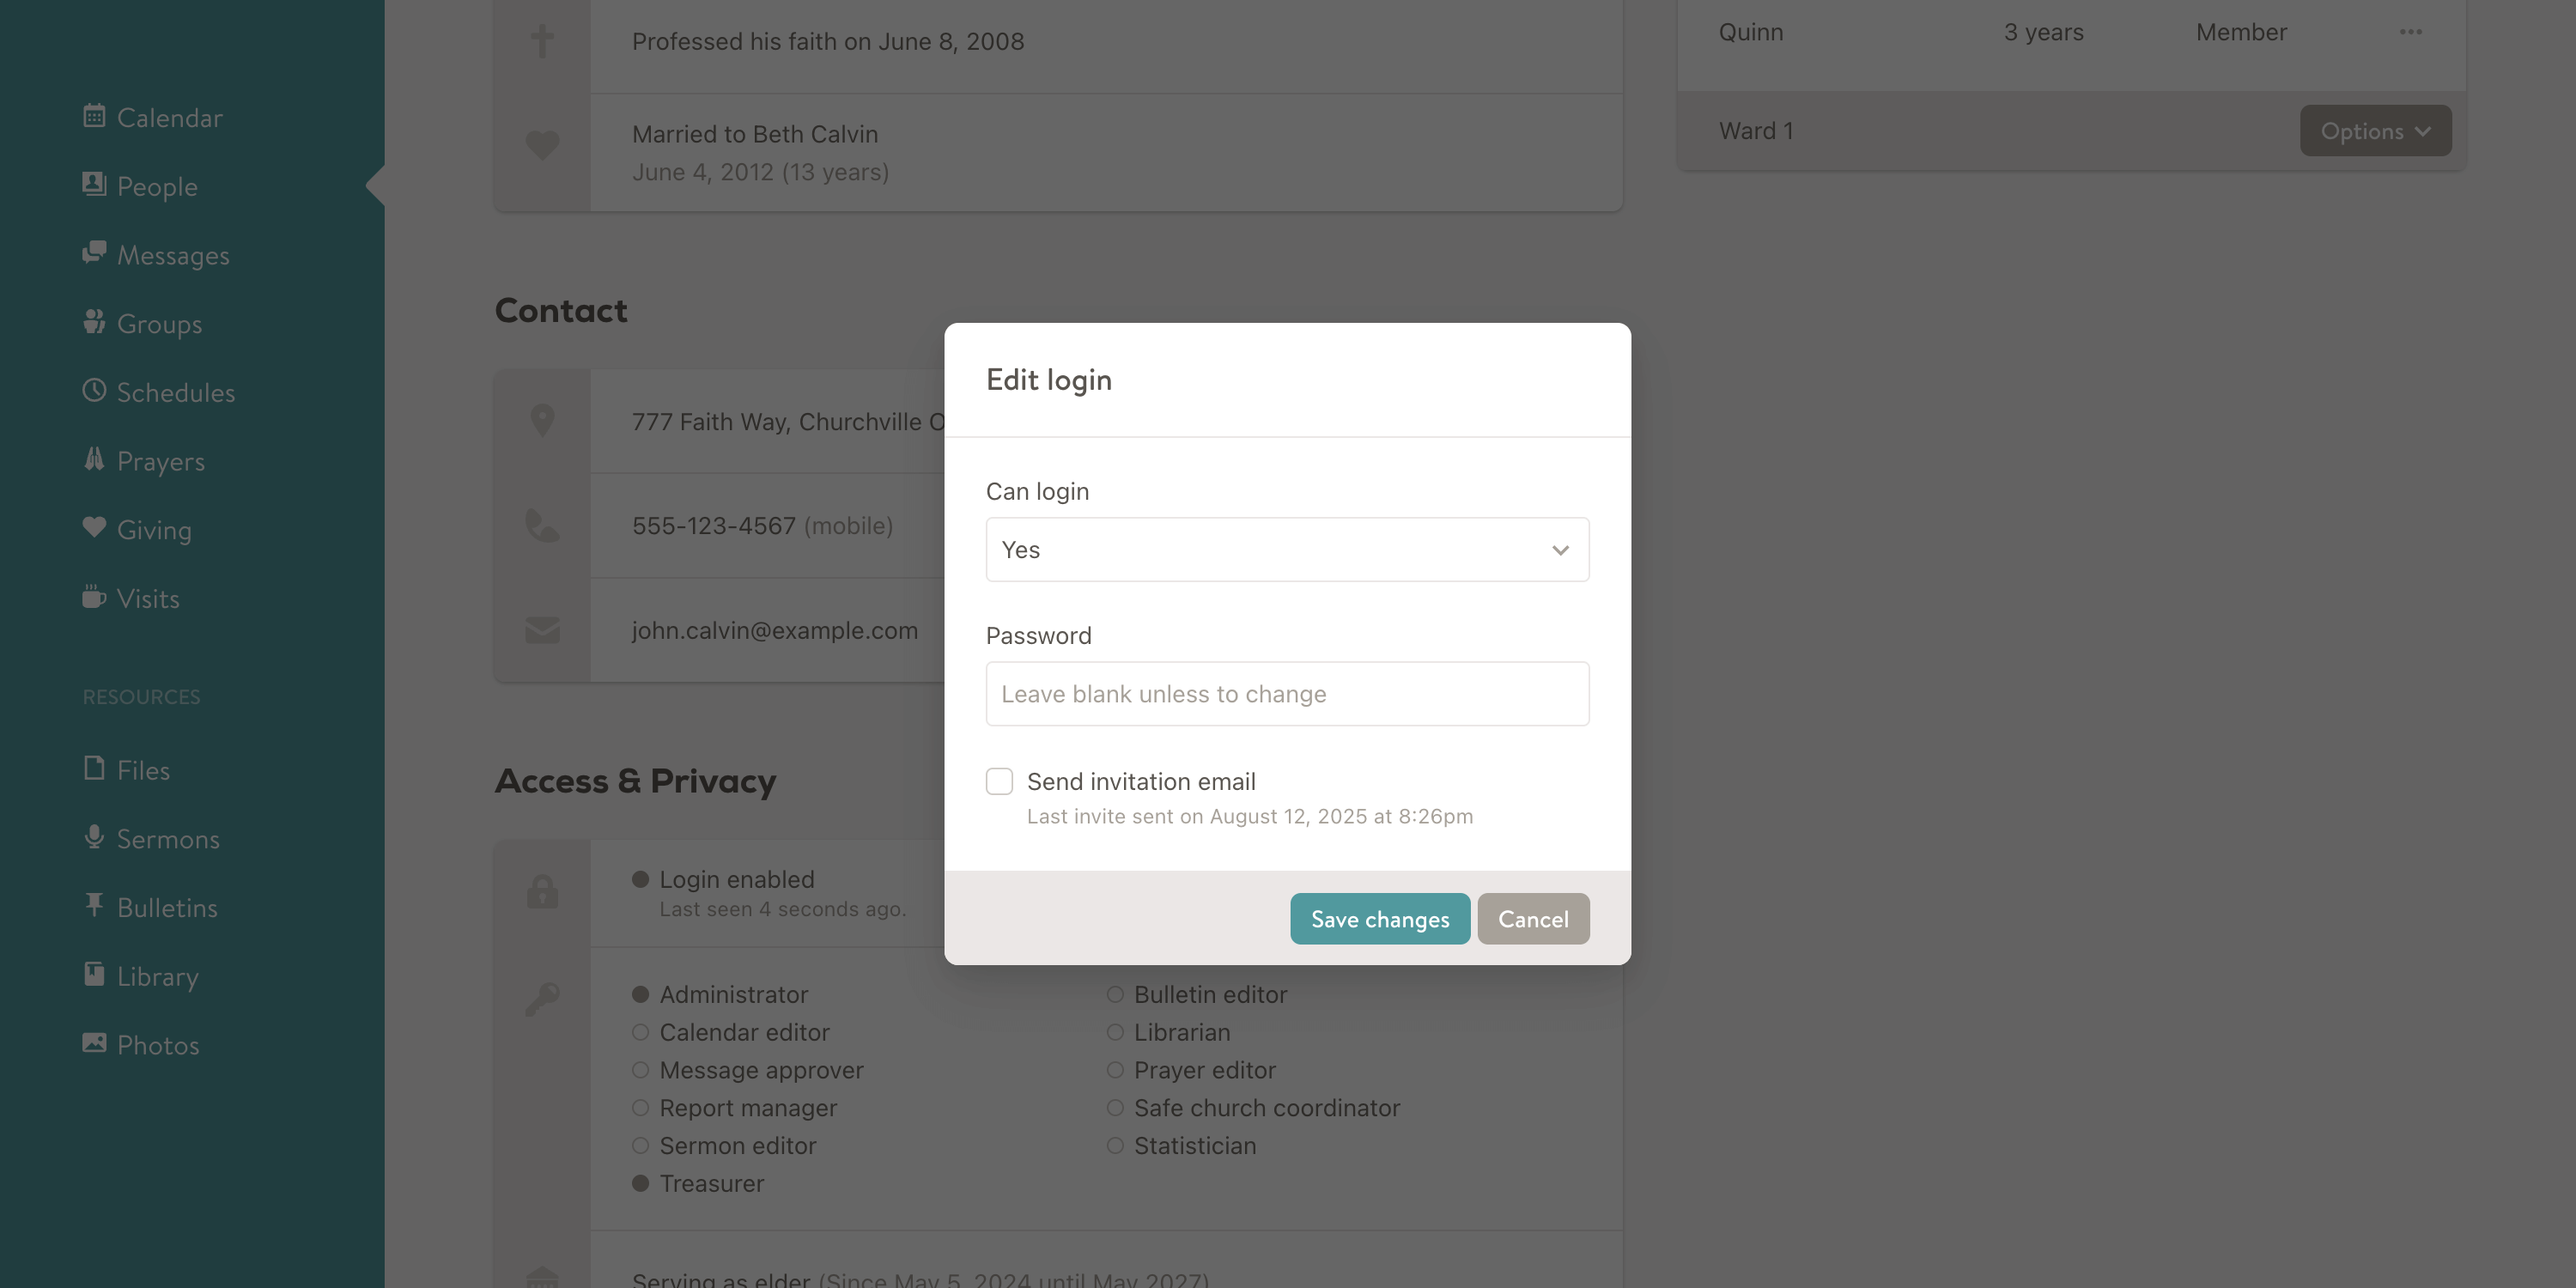Enable the Send invitation email checkbox
The height and width of the screenshot is (1288, 2576).
click(999, 781)
